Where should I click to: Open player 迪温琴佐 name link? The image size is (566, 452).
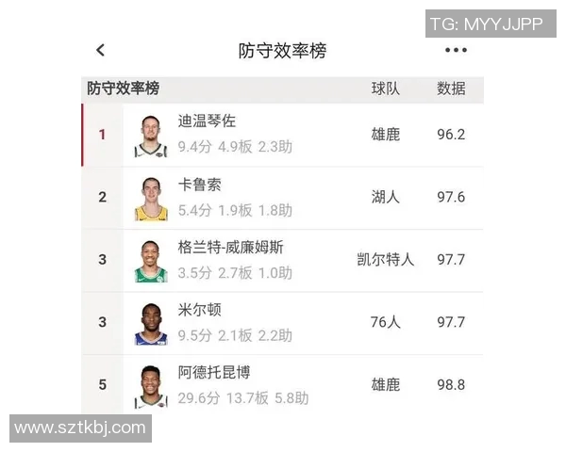[207, 121]
